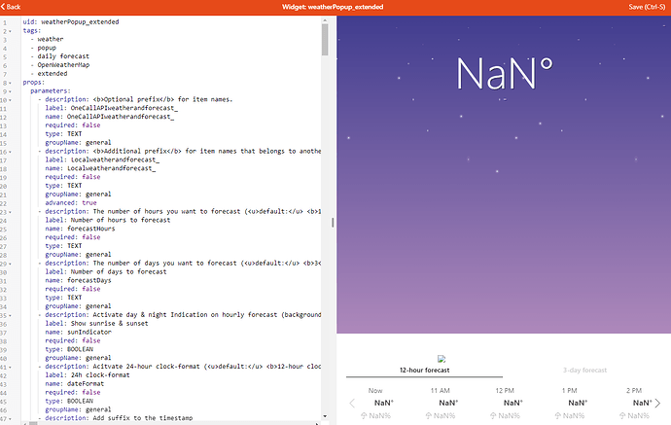The width and height of the screenshot is (671, 425).
Task: Show next hours with right chevron arrow
Action: [x=657, y=404]
